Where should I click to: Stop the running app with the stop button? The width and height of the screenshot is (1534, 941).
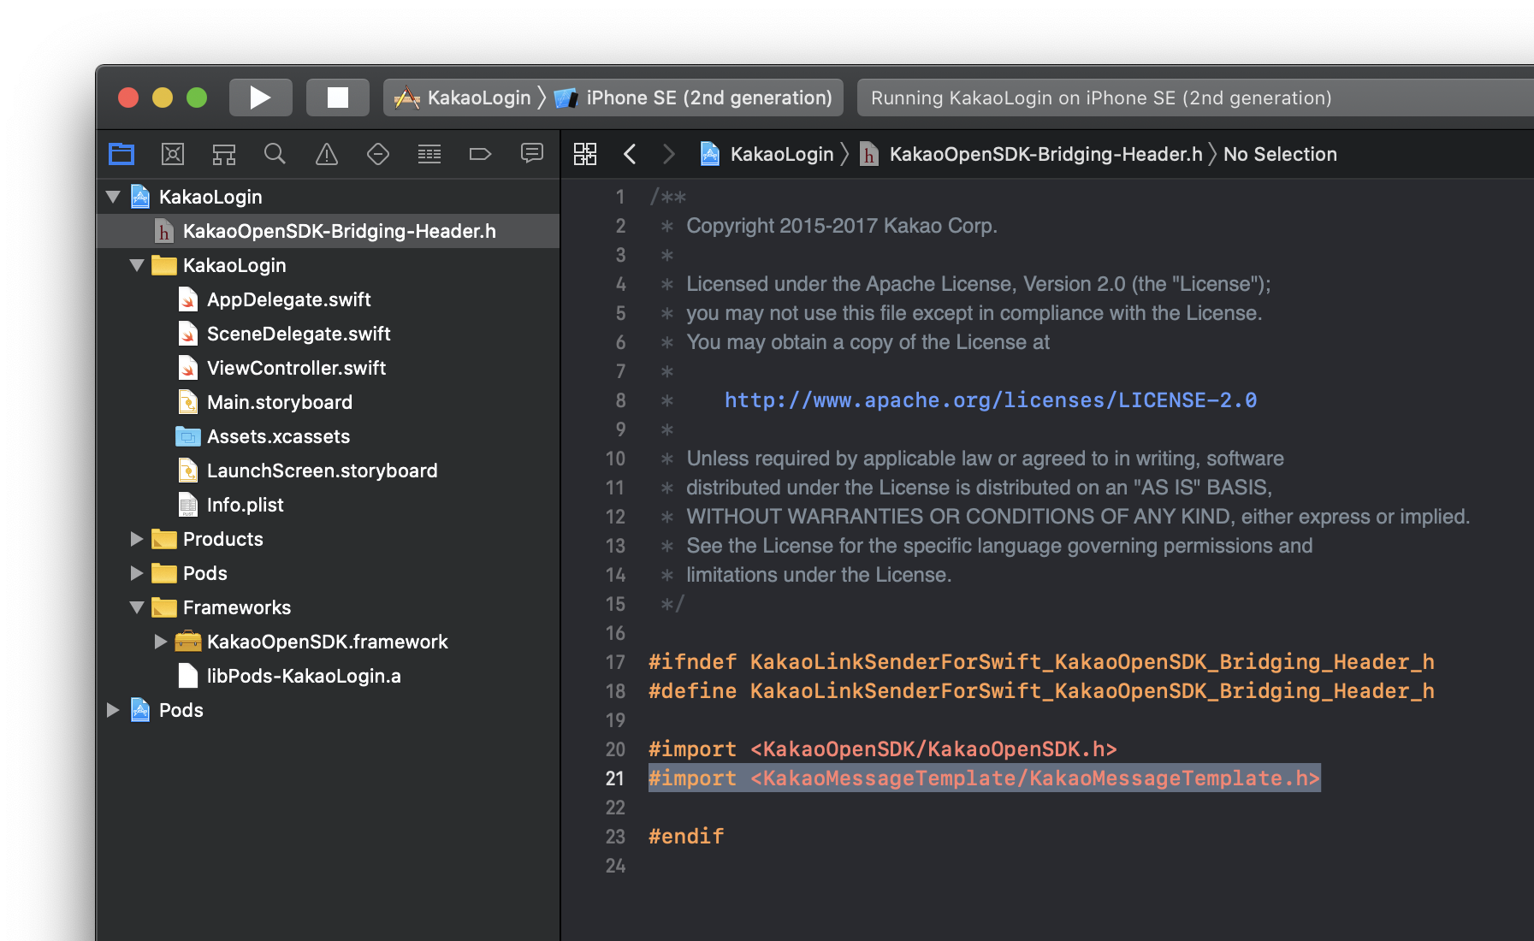(338, 98)
